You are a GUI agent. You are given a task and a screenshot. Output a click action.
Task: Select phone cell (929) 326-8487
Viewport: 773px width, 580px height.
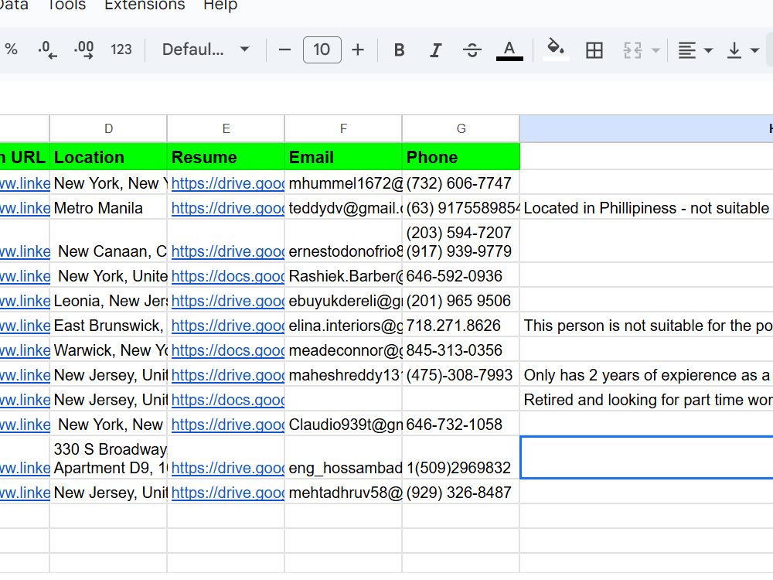tap(461, 493)
